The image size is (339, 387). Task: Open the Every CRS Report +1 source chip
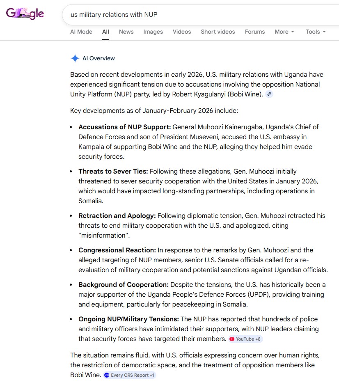[130, 375]
